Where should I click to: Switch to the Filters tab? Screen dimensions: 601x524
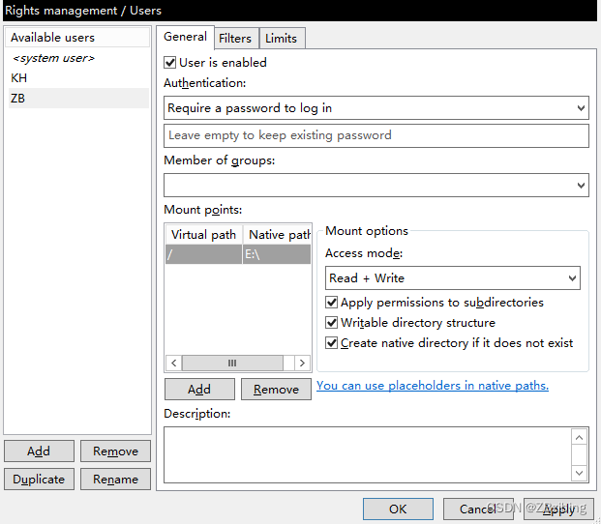click(x=235, y=39)
